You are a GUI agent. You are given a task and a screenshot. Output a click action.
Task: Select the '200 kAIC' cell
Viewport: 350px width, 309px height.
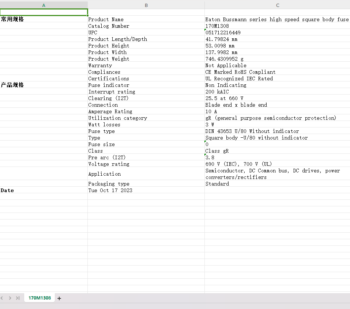(x=277, y=92)
